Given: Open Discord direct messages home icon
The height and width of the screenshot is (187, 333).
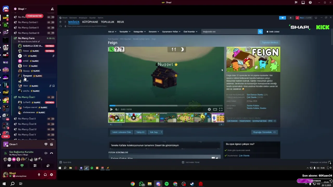Looking at the screenshot, I should pos(6,9).
